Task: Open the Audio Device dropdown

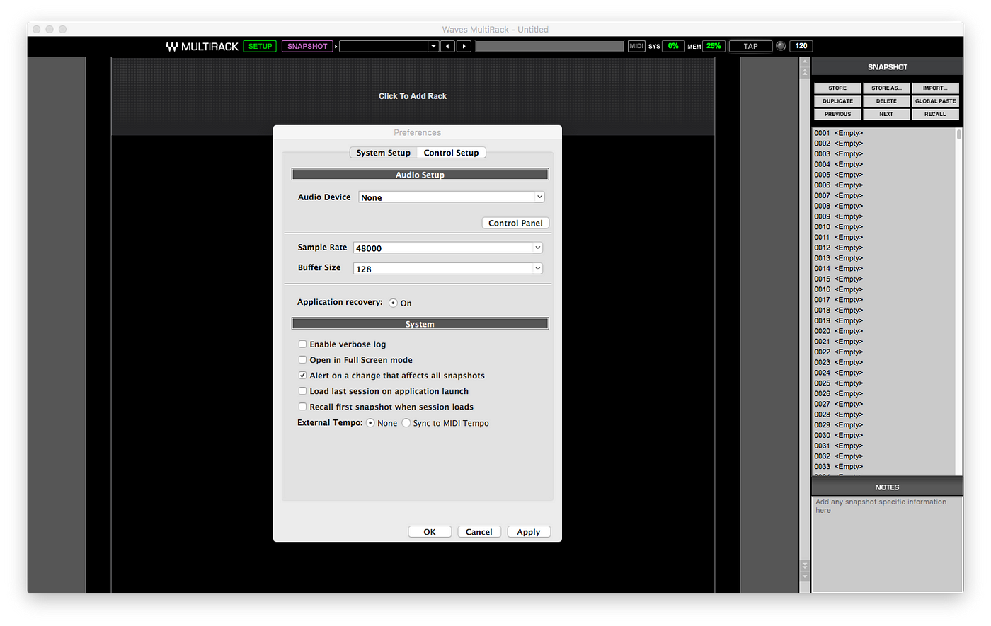Action: tap(452, 197)
